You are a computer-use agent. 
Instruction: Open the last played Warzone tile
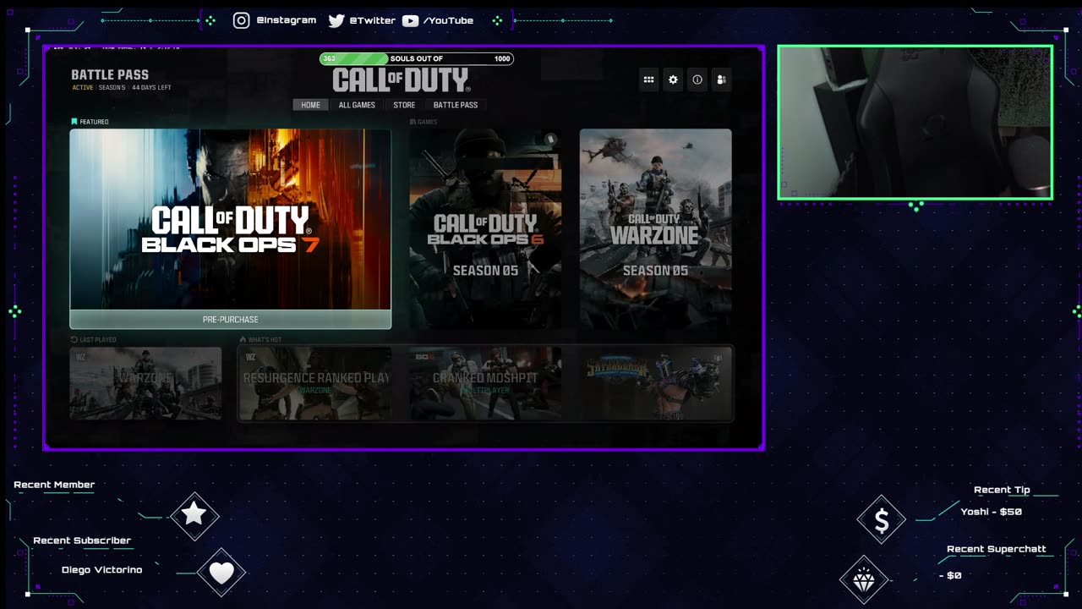(145, 383)
